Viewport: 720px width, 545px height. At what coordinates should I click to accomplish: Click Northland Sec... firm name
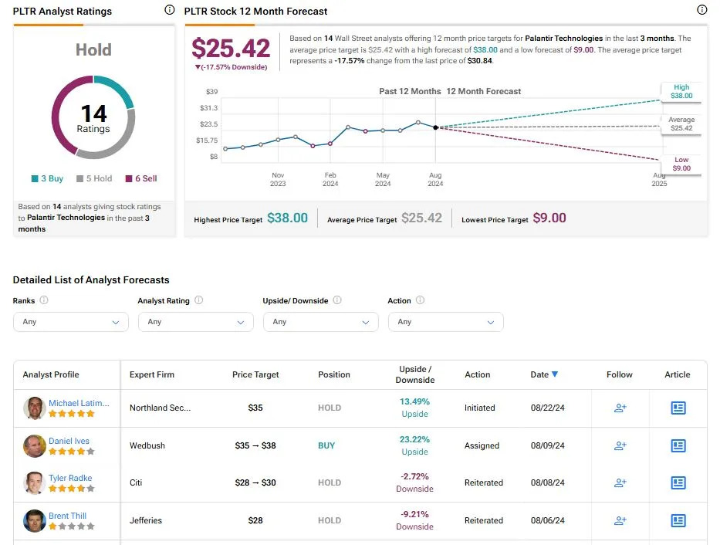pos(160,408)
